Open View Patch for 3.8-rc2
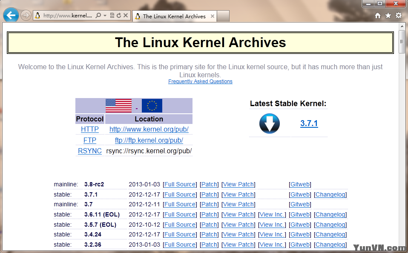Screen dimensions: 408x253 click(238, 184)
